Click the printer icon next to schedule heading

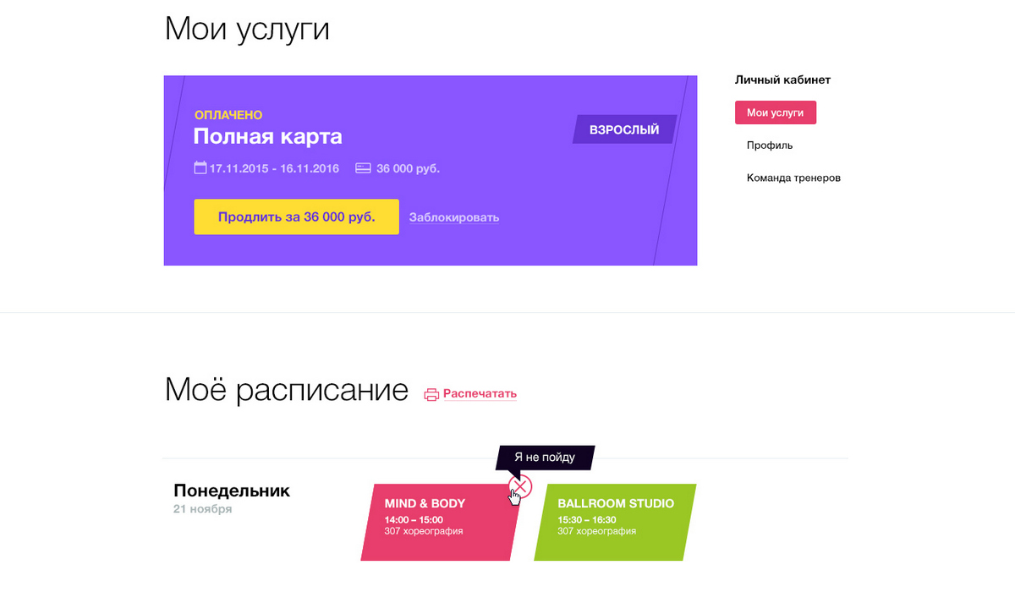(431, 394)
